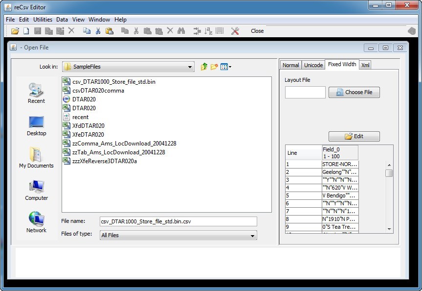Switch to the Xml tab
422x291 pixels.
tap(365, 65)
